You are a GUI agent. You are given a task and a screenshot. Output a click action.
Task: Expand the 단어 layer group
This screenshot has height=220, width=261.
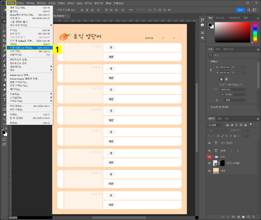pyautogui.click(x=214, y=157)
